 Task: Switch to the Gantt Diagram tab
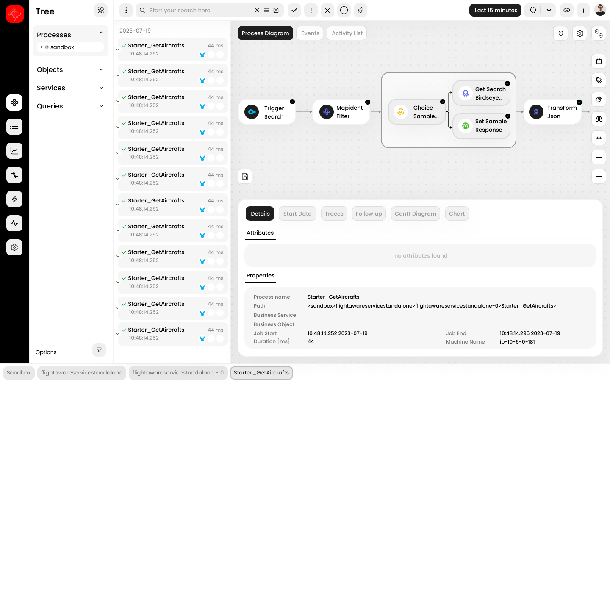point(415,214)
